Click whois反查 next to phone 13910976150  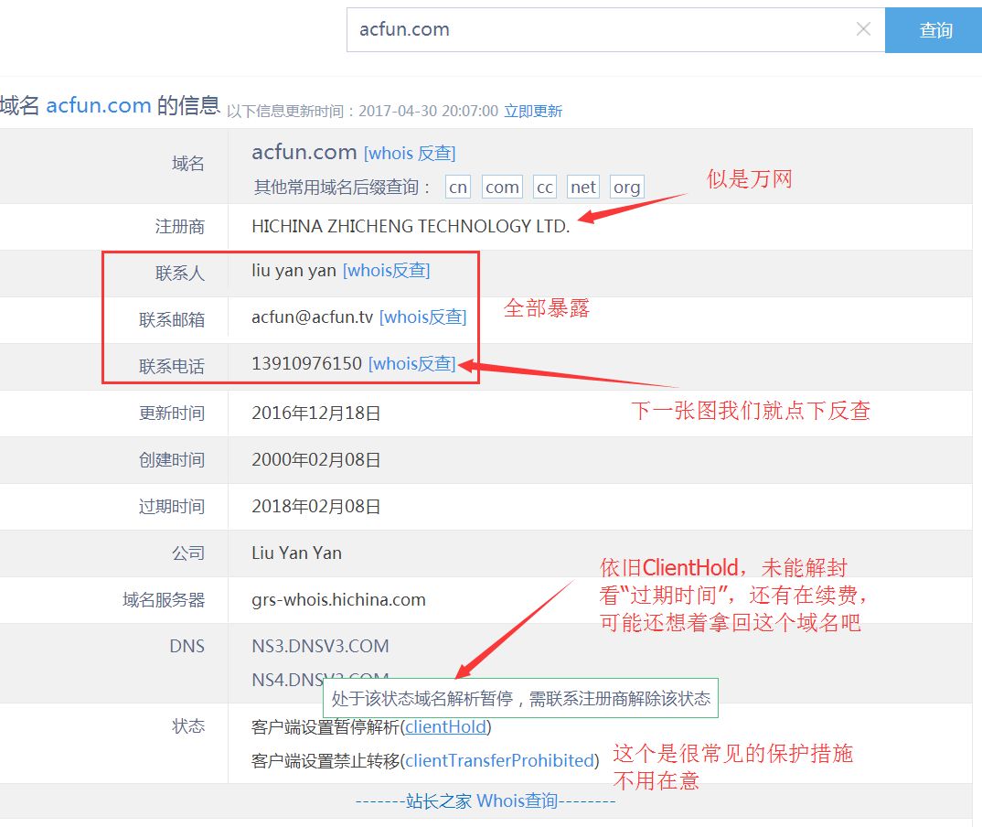point(412,363)
